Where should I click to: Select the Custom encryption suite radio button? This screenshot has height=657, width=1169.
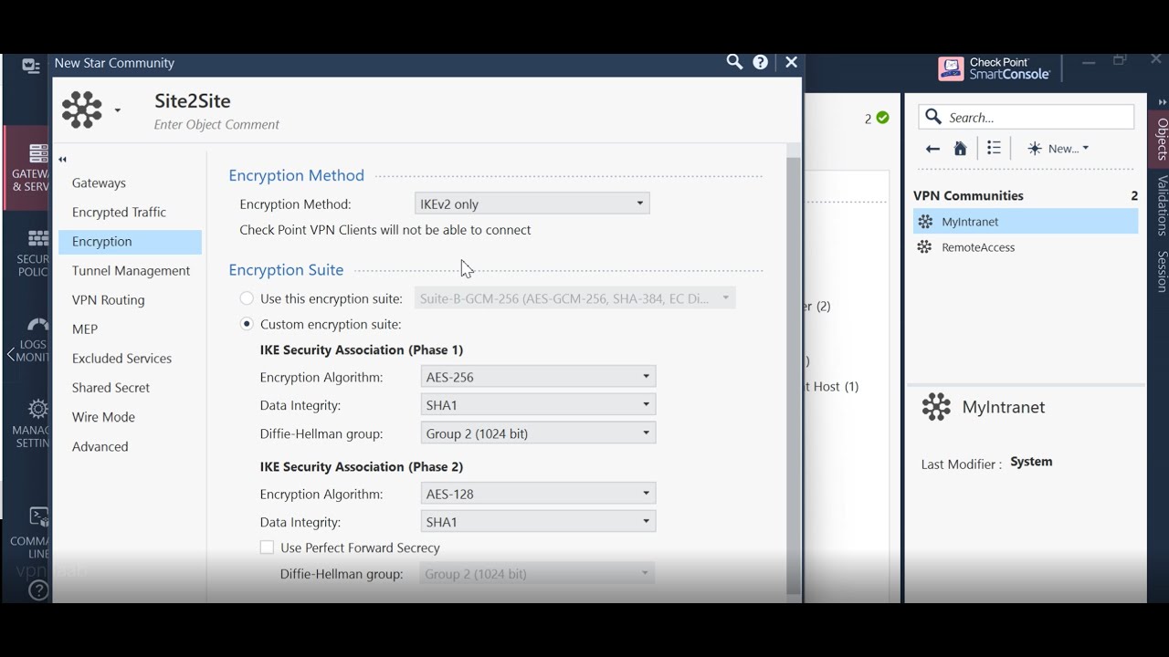click(247, 323)
